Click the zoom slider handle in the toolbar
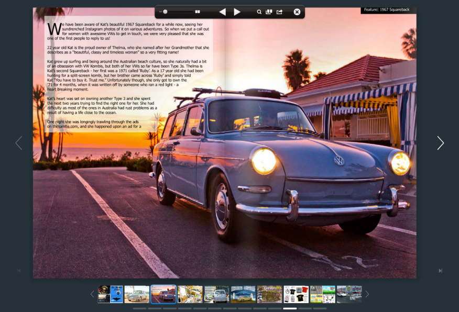Screen dimensions: 459x312 point(165,12)
